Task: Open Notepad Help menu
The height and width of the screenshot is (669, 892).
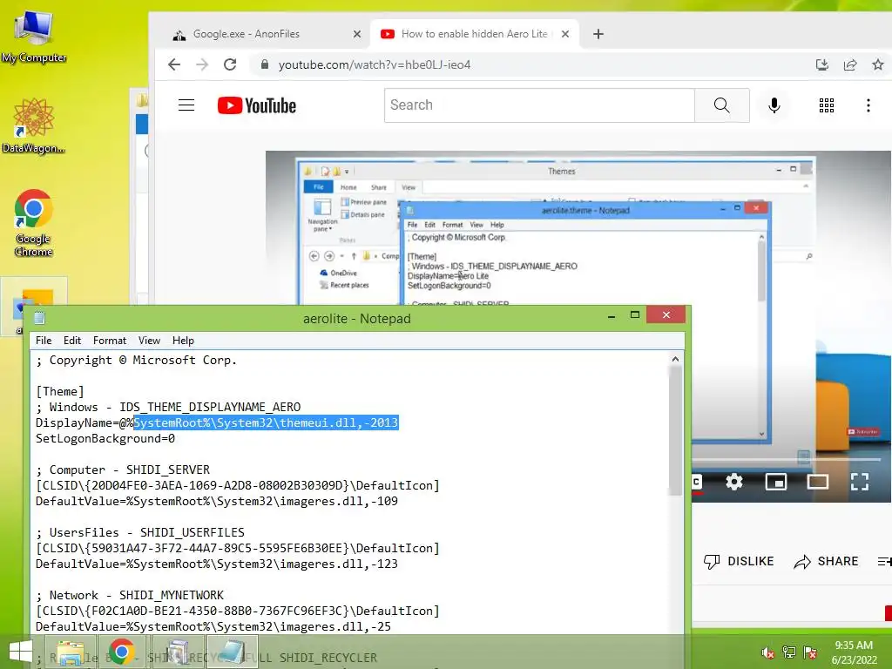Action: pos(183,341)
